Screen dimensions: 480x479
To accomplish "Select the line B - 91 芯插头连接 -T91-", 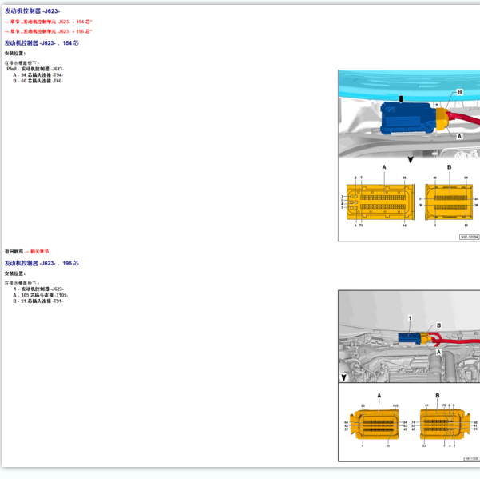I will pos(38,301).
